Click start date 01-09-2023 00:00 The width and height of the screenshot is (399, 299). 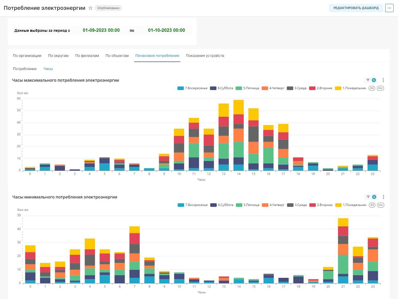[101, 30]
